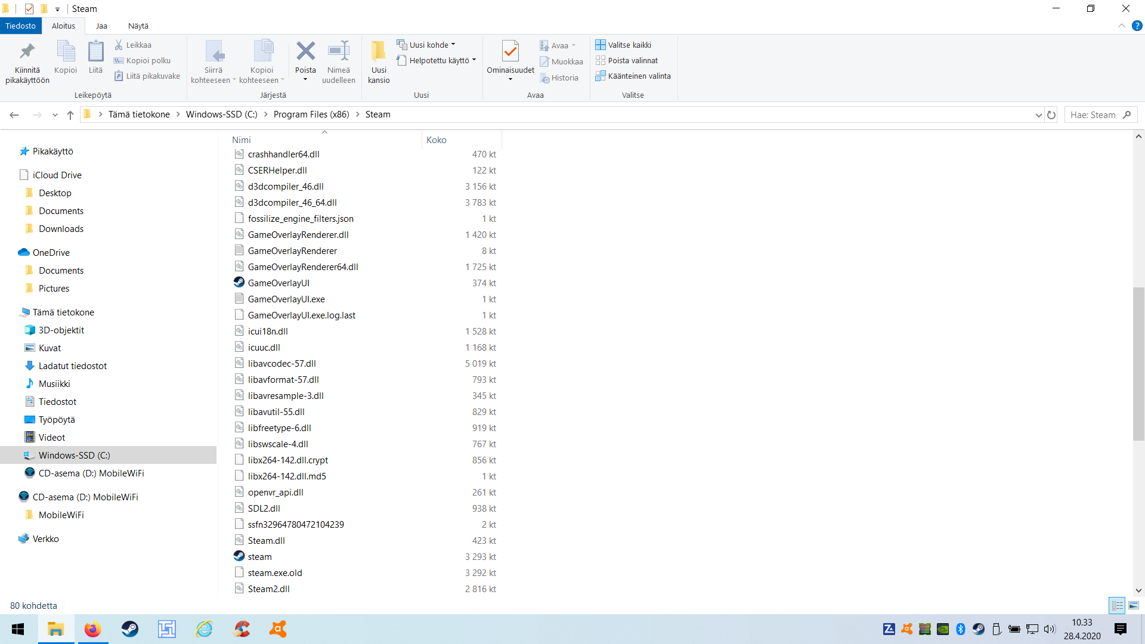Click Muokkaa edit button

(x=561, y=61)
